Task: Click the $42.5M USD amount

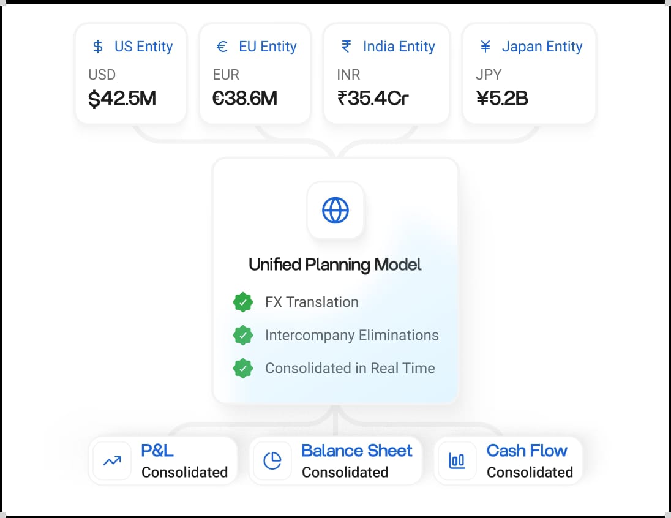Action: [x=122, y=99]
